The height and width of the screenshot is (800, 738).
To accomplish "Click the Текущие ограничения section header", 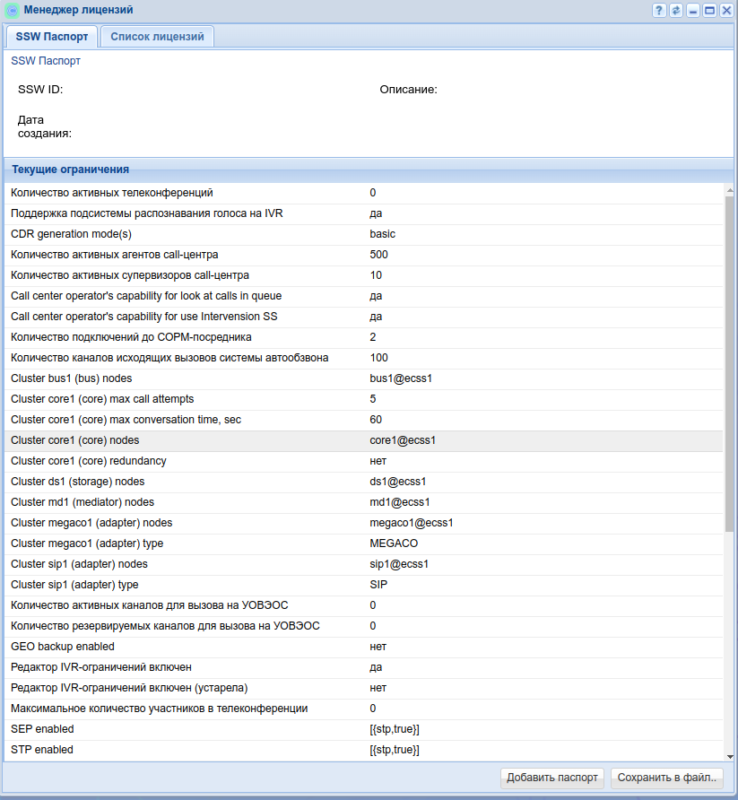I will [71, 169].
